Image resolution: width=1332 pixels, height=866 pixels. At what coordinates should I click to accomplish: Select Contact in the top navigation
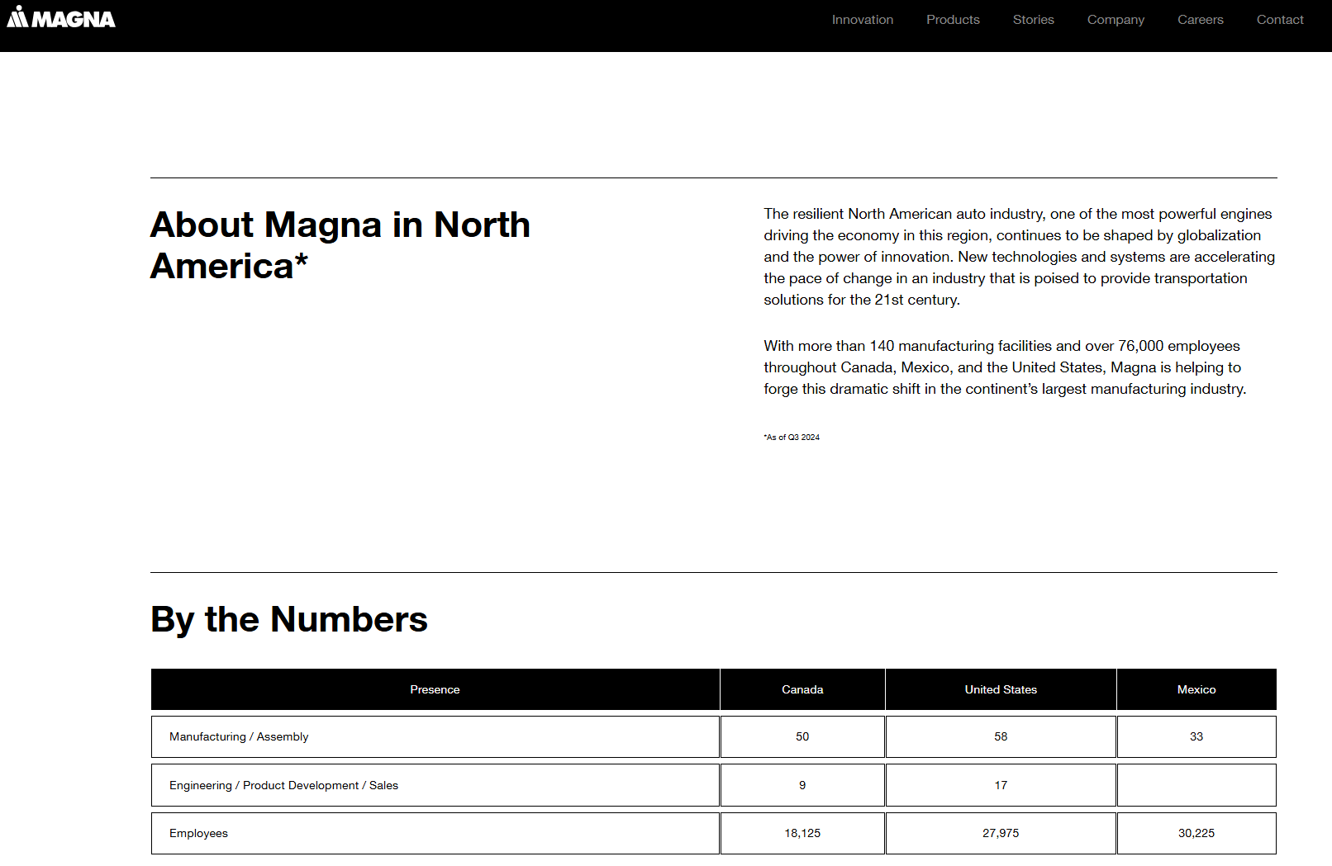click(1279, 20)
